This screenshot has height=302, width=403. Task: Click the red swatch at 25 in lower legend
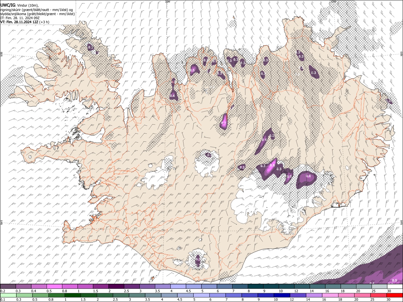[x=378, y=295]
